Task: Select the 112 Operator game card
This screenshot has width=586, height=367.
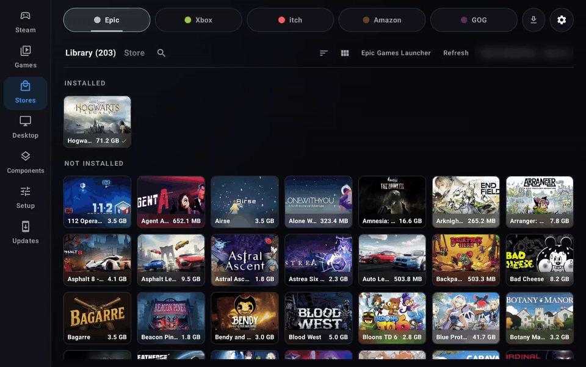Action: pos(97,202)
